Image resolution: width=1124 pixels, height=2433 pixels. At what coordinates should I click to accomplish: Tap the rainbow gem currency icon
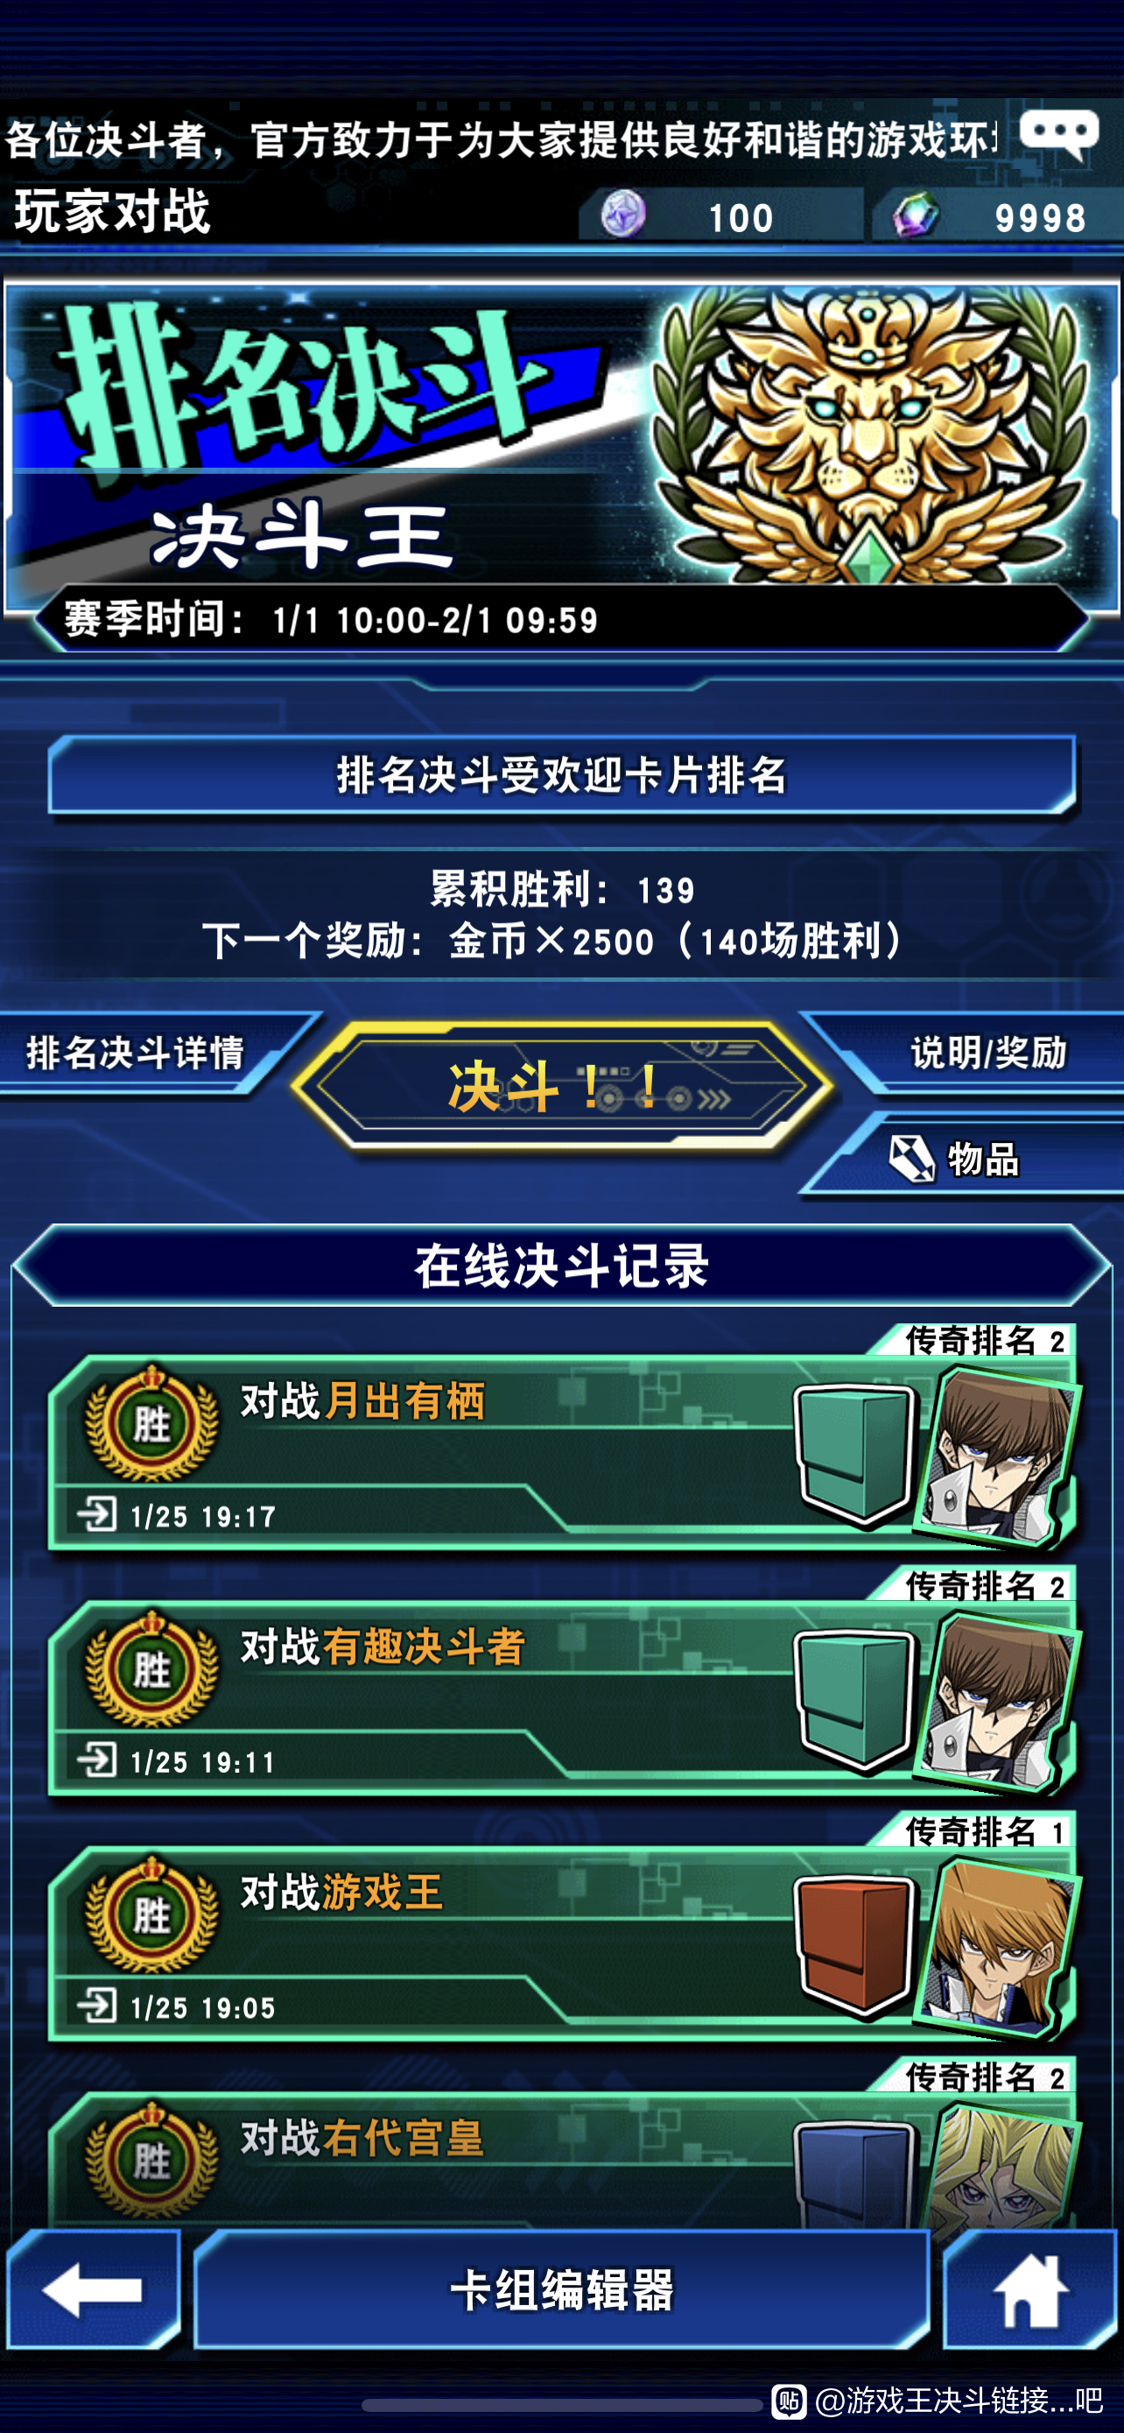pyautogui.click(x=917, y=215)
